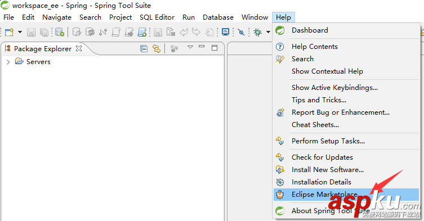Click the Installation Details menu icon
The width and height of the screenshot is (424, 221).
pyautogui.click(x=280, y=182)
